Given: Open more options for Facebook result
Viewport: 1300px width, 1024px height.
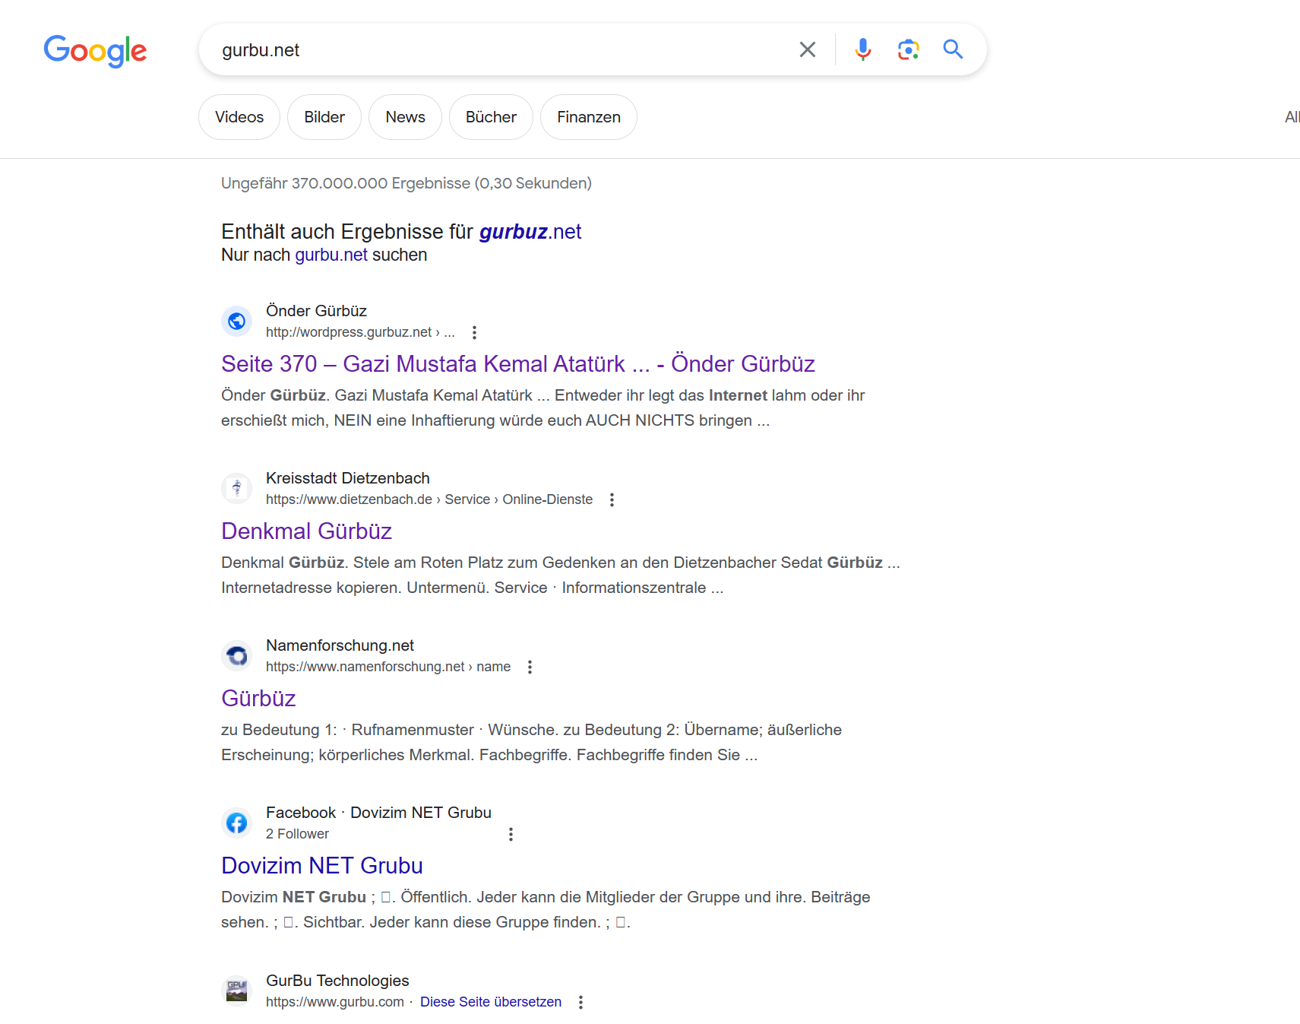Looking at the screenshot, I should pyautogui.click(x=511, y=834).
